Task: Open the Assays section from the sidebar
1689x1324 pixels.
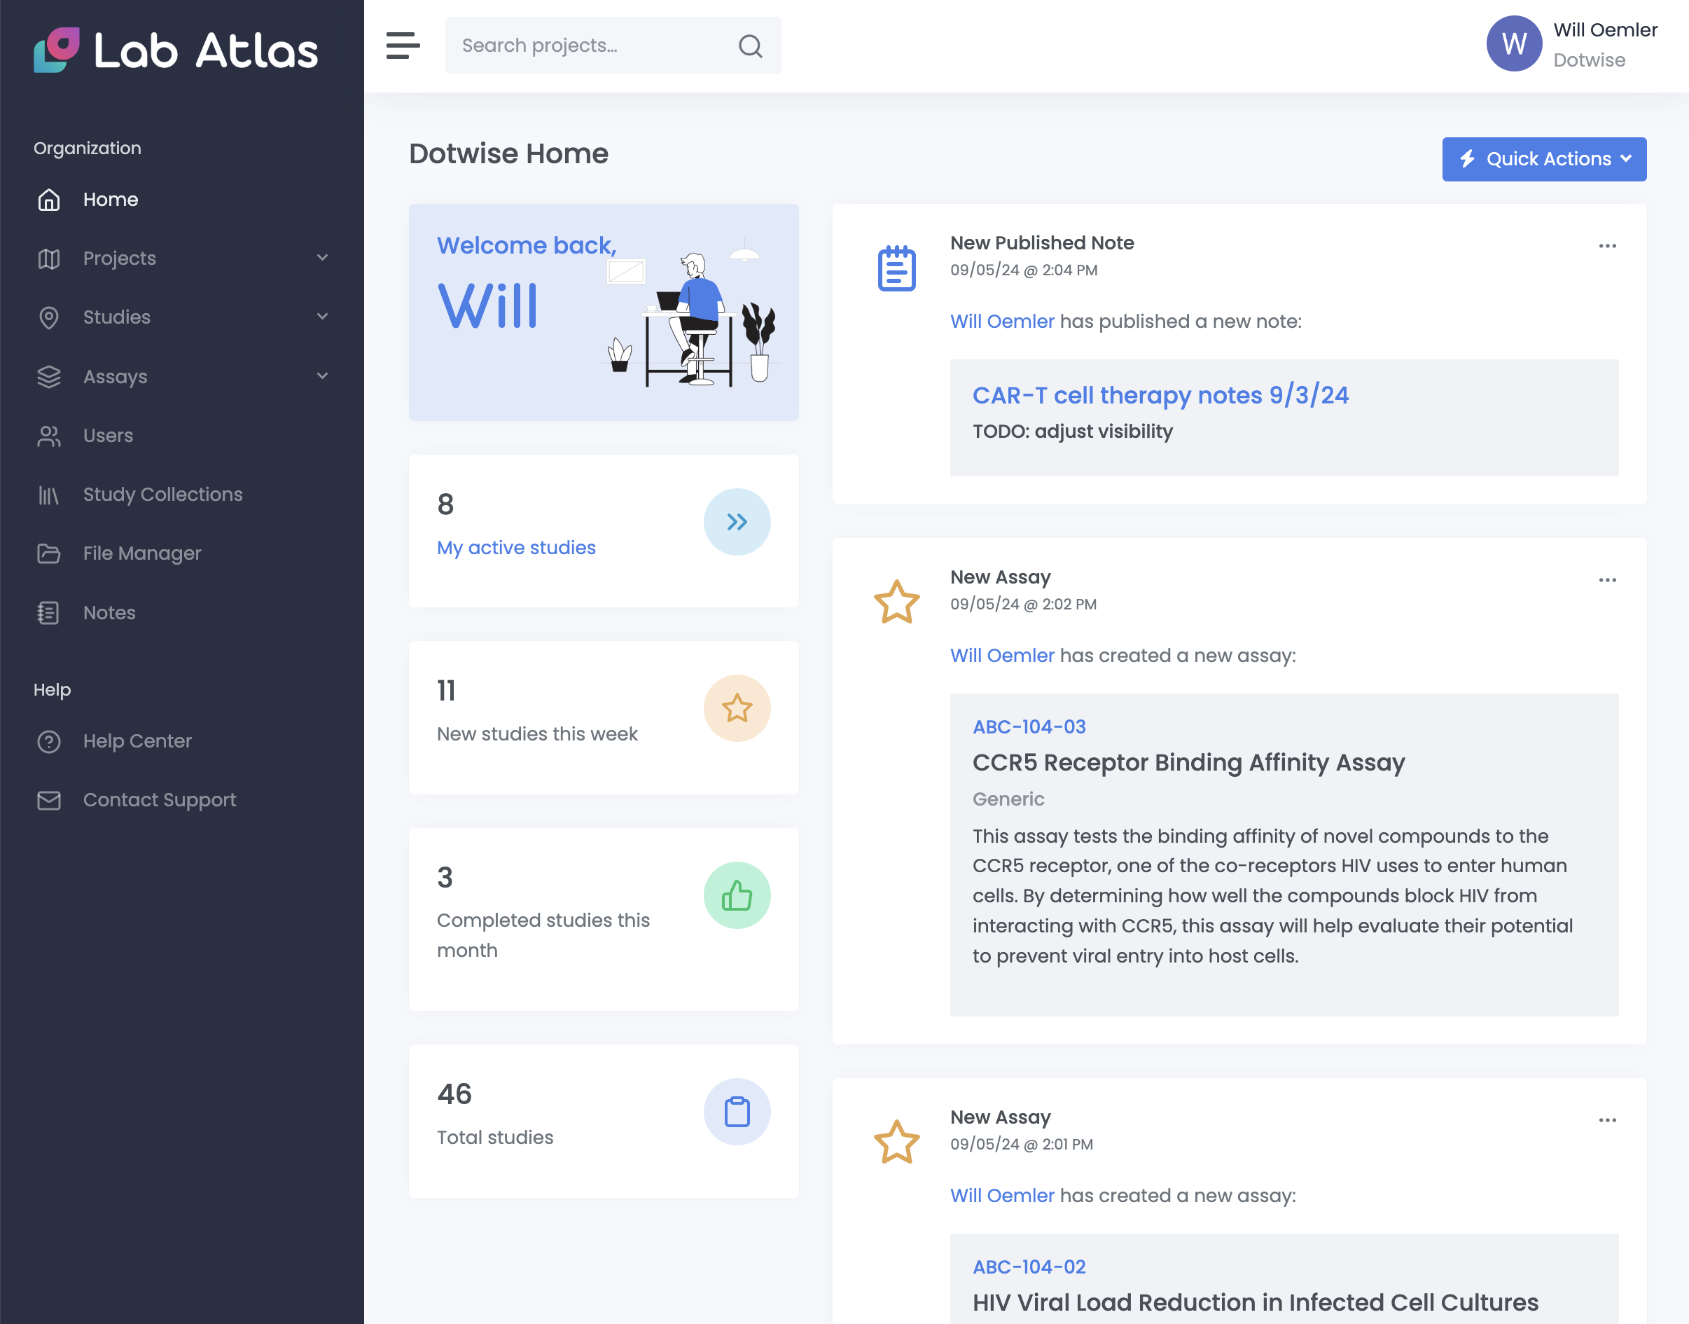Action: (x=115, y=377)
